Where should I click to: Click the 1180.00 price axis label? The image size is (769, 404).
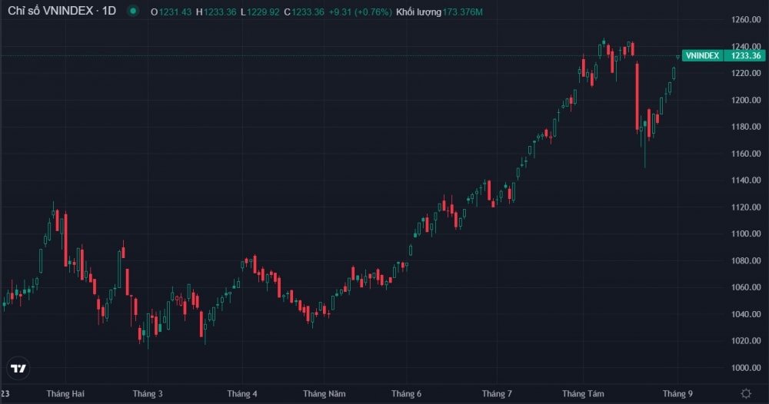746,126
